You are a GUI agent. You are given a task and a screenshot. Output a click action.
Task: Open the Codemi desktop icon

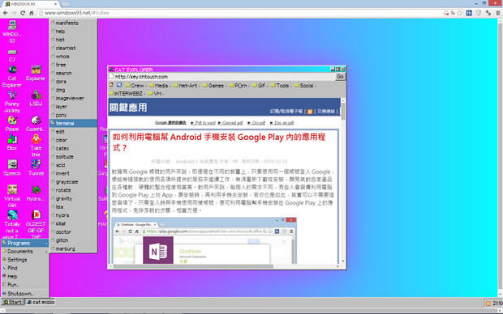pyautogui.click(x=36, y=124)
